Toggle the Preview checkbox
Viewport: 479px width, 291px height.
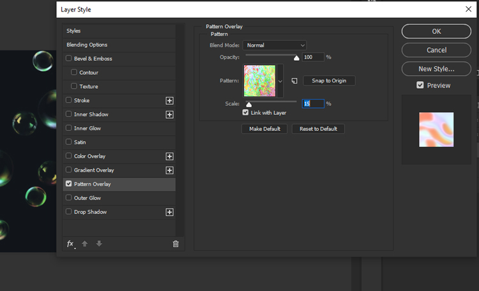pyautogui.click(x=420, y=85)
